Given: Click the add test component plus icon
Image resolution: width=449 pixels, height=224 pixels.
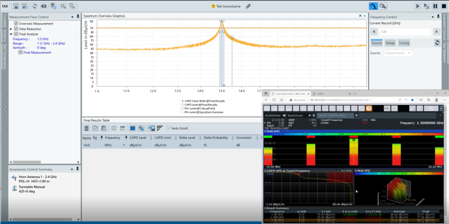Looking at the screenshot, I should tap(53, 6).
